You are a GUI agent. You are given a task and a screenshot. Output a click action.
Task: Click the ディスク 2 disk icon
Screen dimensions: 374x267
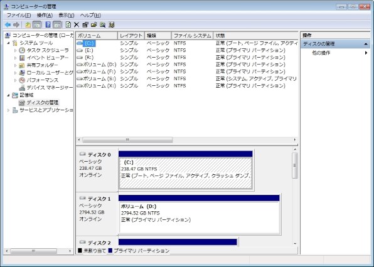(x=83, y=242)
